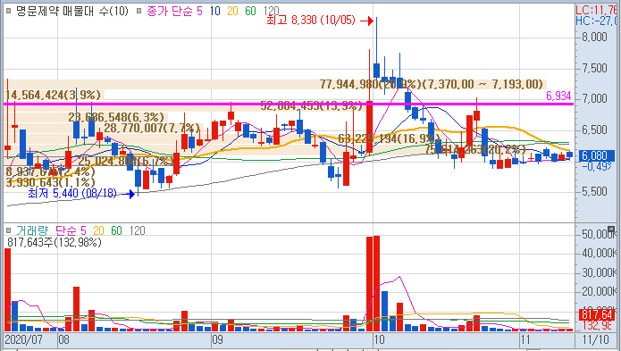The height and width of the screenshot is (351, 621).
Task: Click the 817,643주(132.98%) volume readout
Action: 55,242
